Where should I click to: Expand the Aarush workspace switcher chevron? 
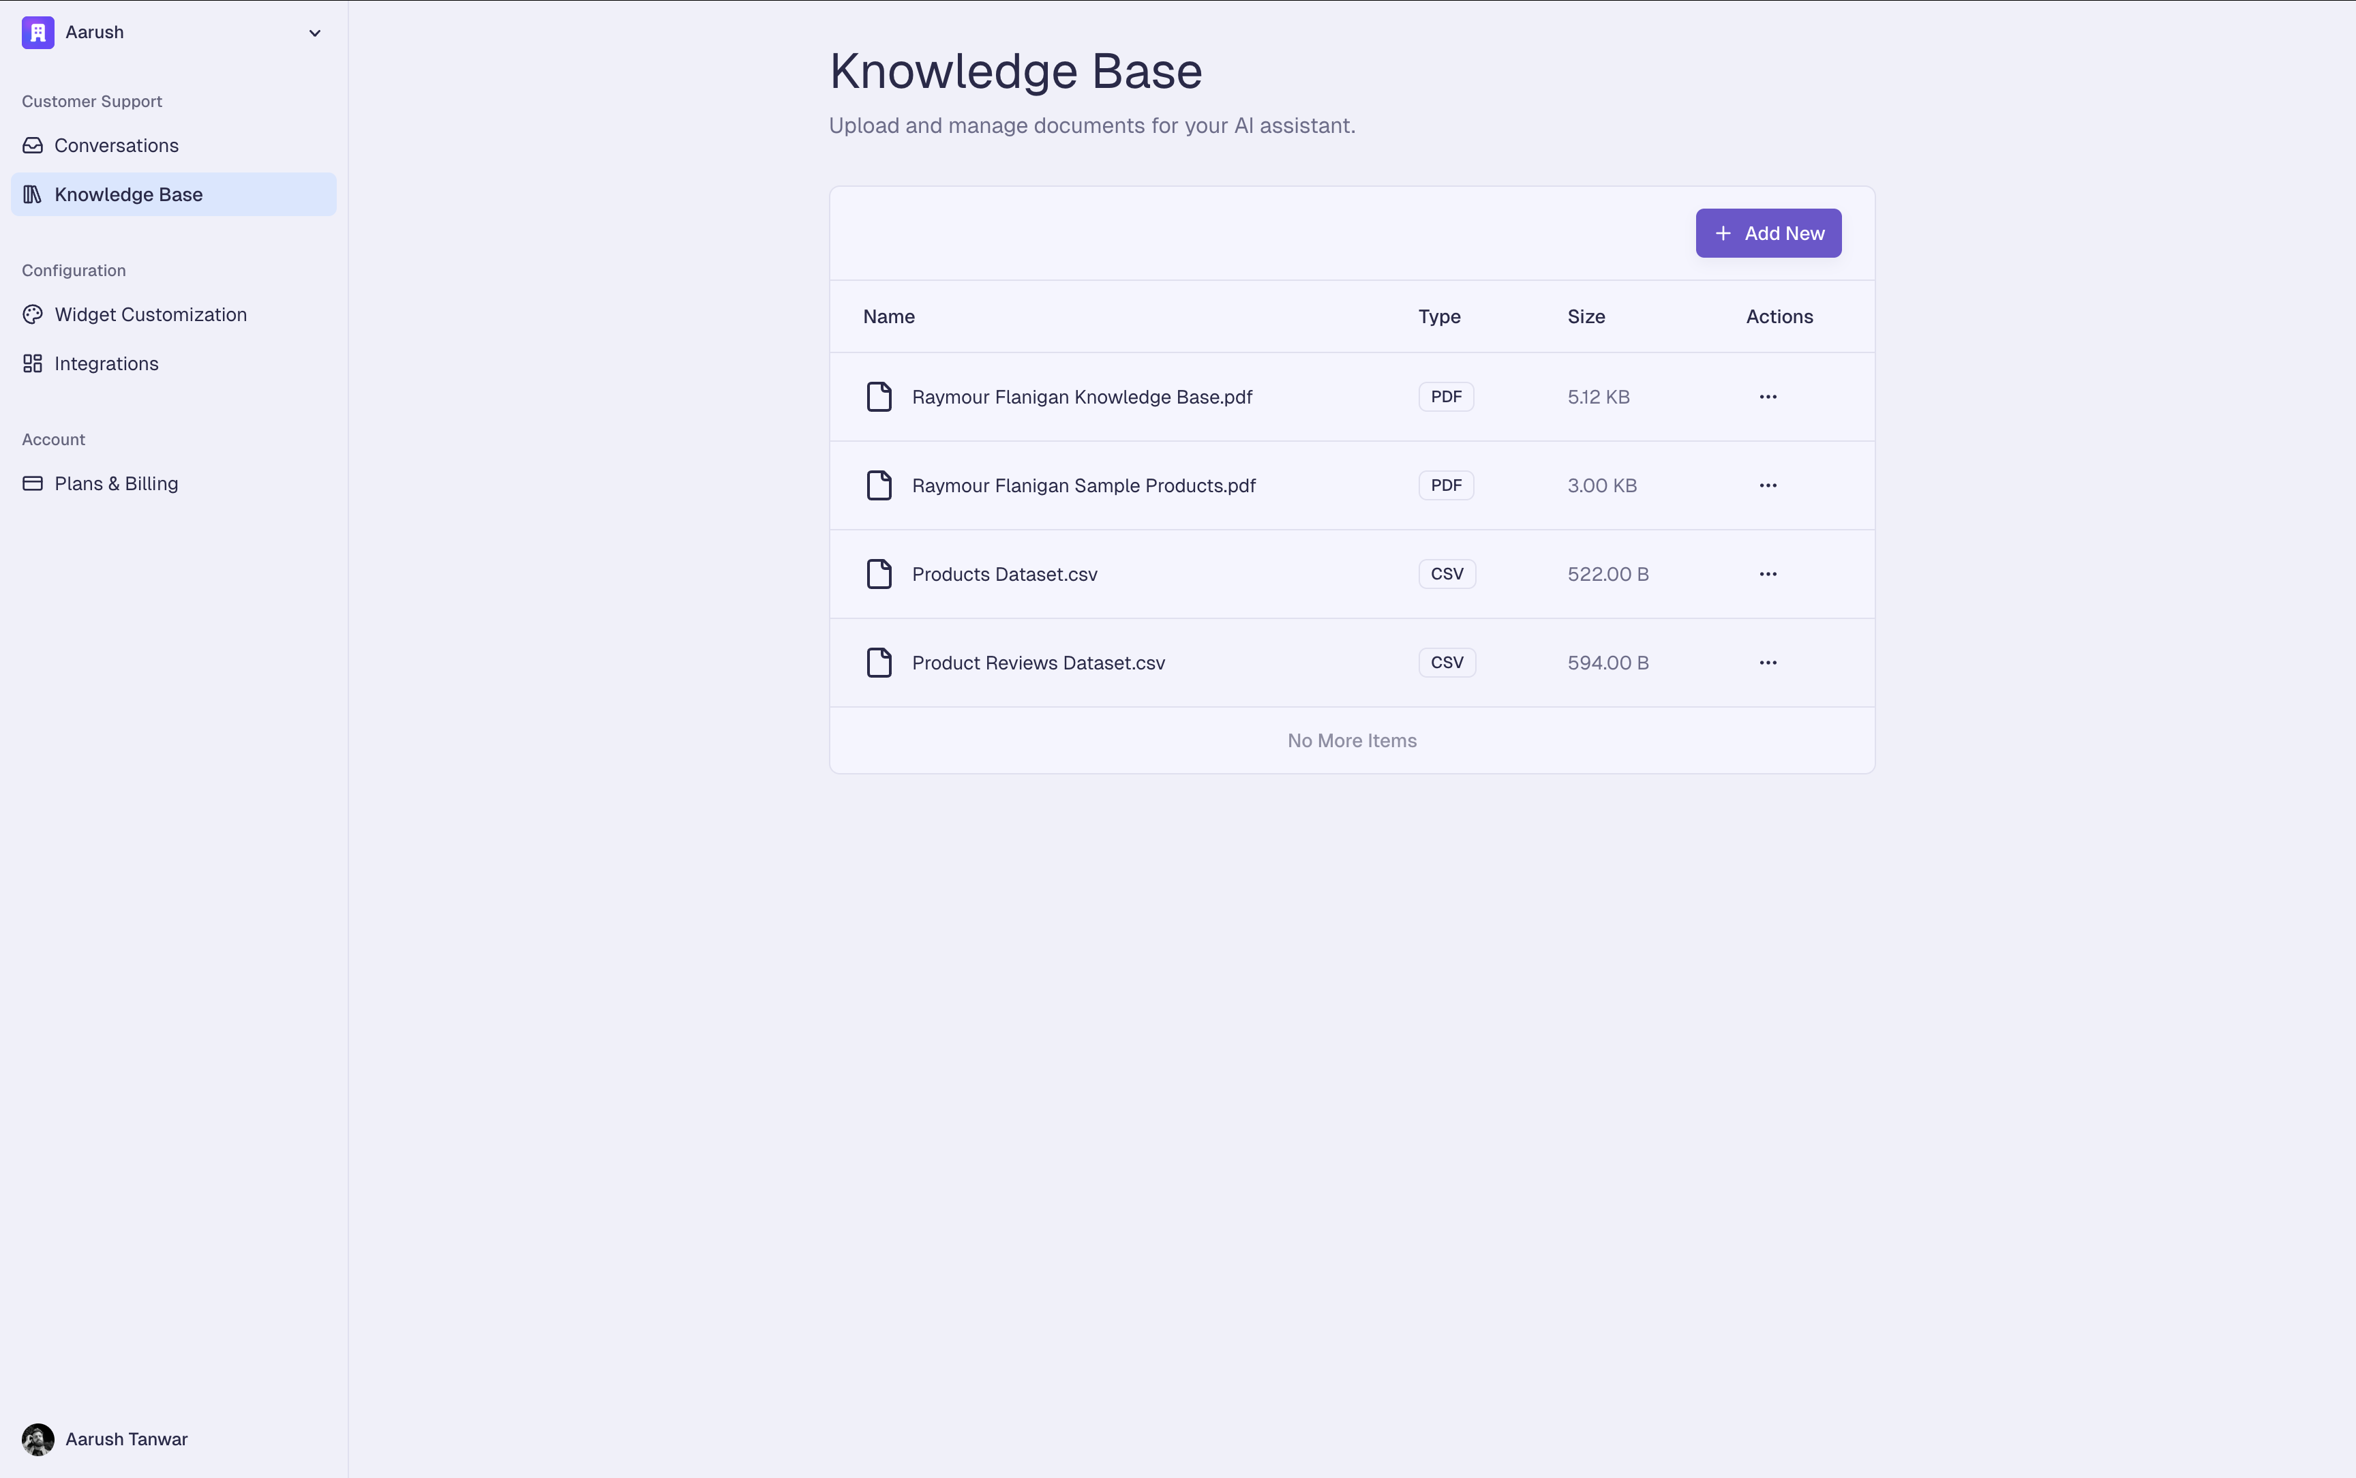point(315,33)
